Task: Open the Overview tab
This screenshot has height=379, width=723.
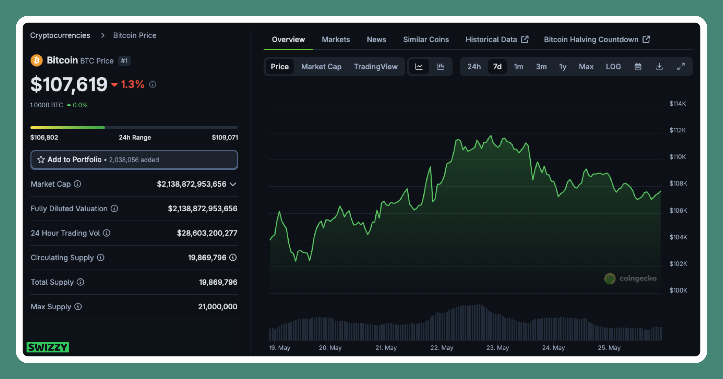Action: [288, 40]
